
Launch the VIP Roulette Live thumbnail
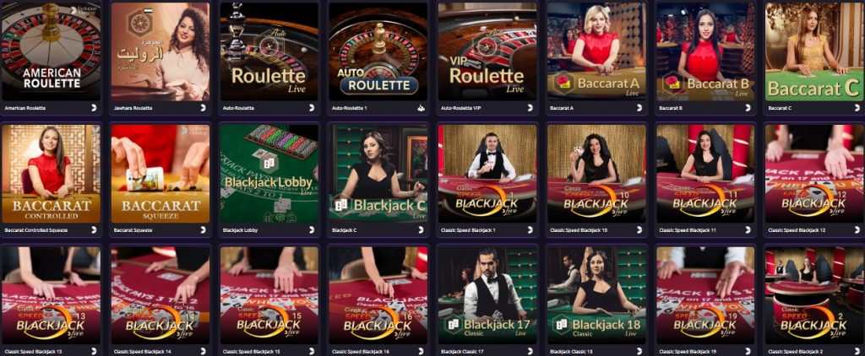point(487,51)
